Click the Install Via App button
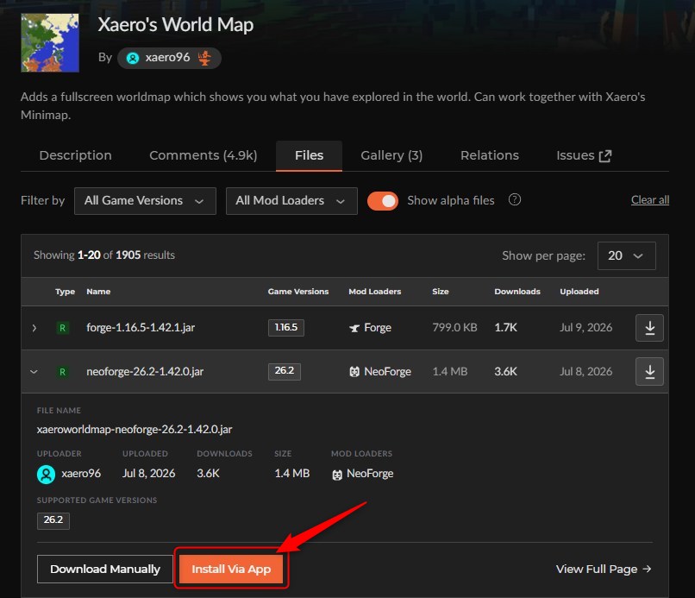Viewport: 695px width, 598px height. point(231,569)
